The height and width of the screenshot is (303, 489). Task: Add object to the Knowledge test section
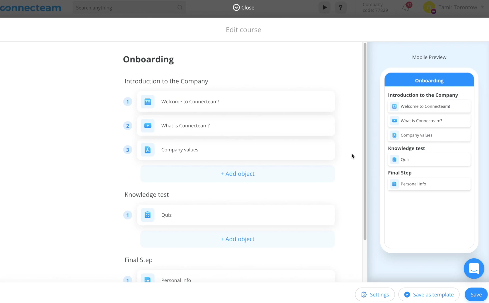tap(237, 239)
